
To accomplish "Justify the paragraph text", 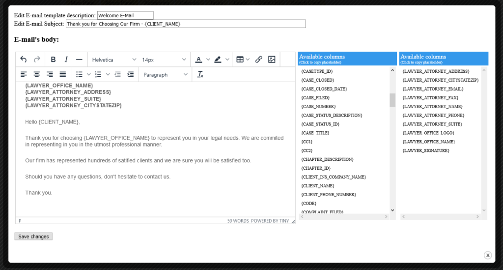I will tap(63, 74).
